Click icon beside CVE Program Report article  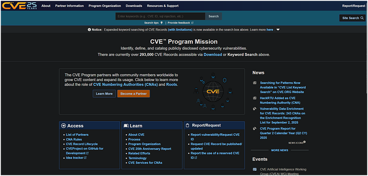[255, 128]
